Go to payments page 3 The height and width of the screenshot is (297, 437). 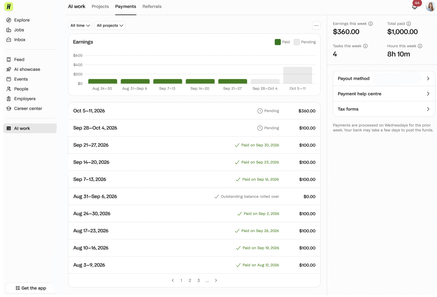tap(199, 280)
